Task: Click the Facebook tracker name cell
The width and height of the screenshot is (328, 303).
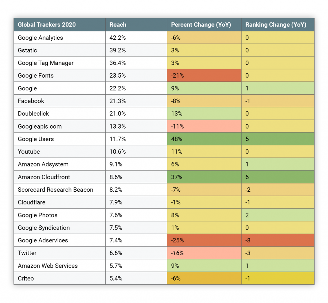Action: (31, 101)
